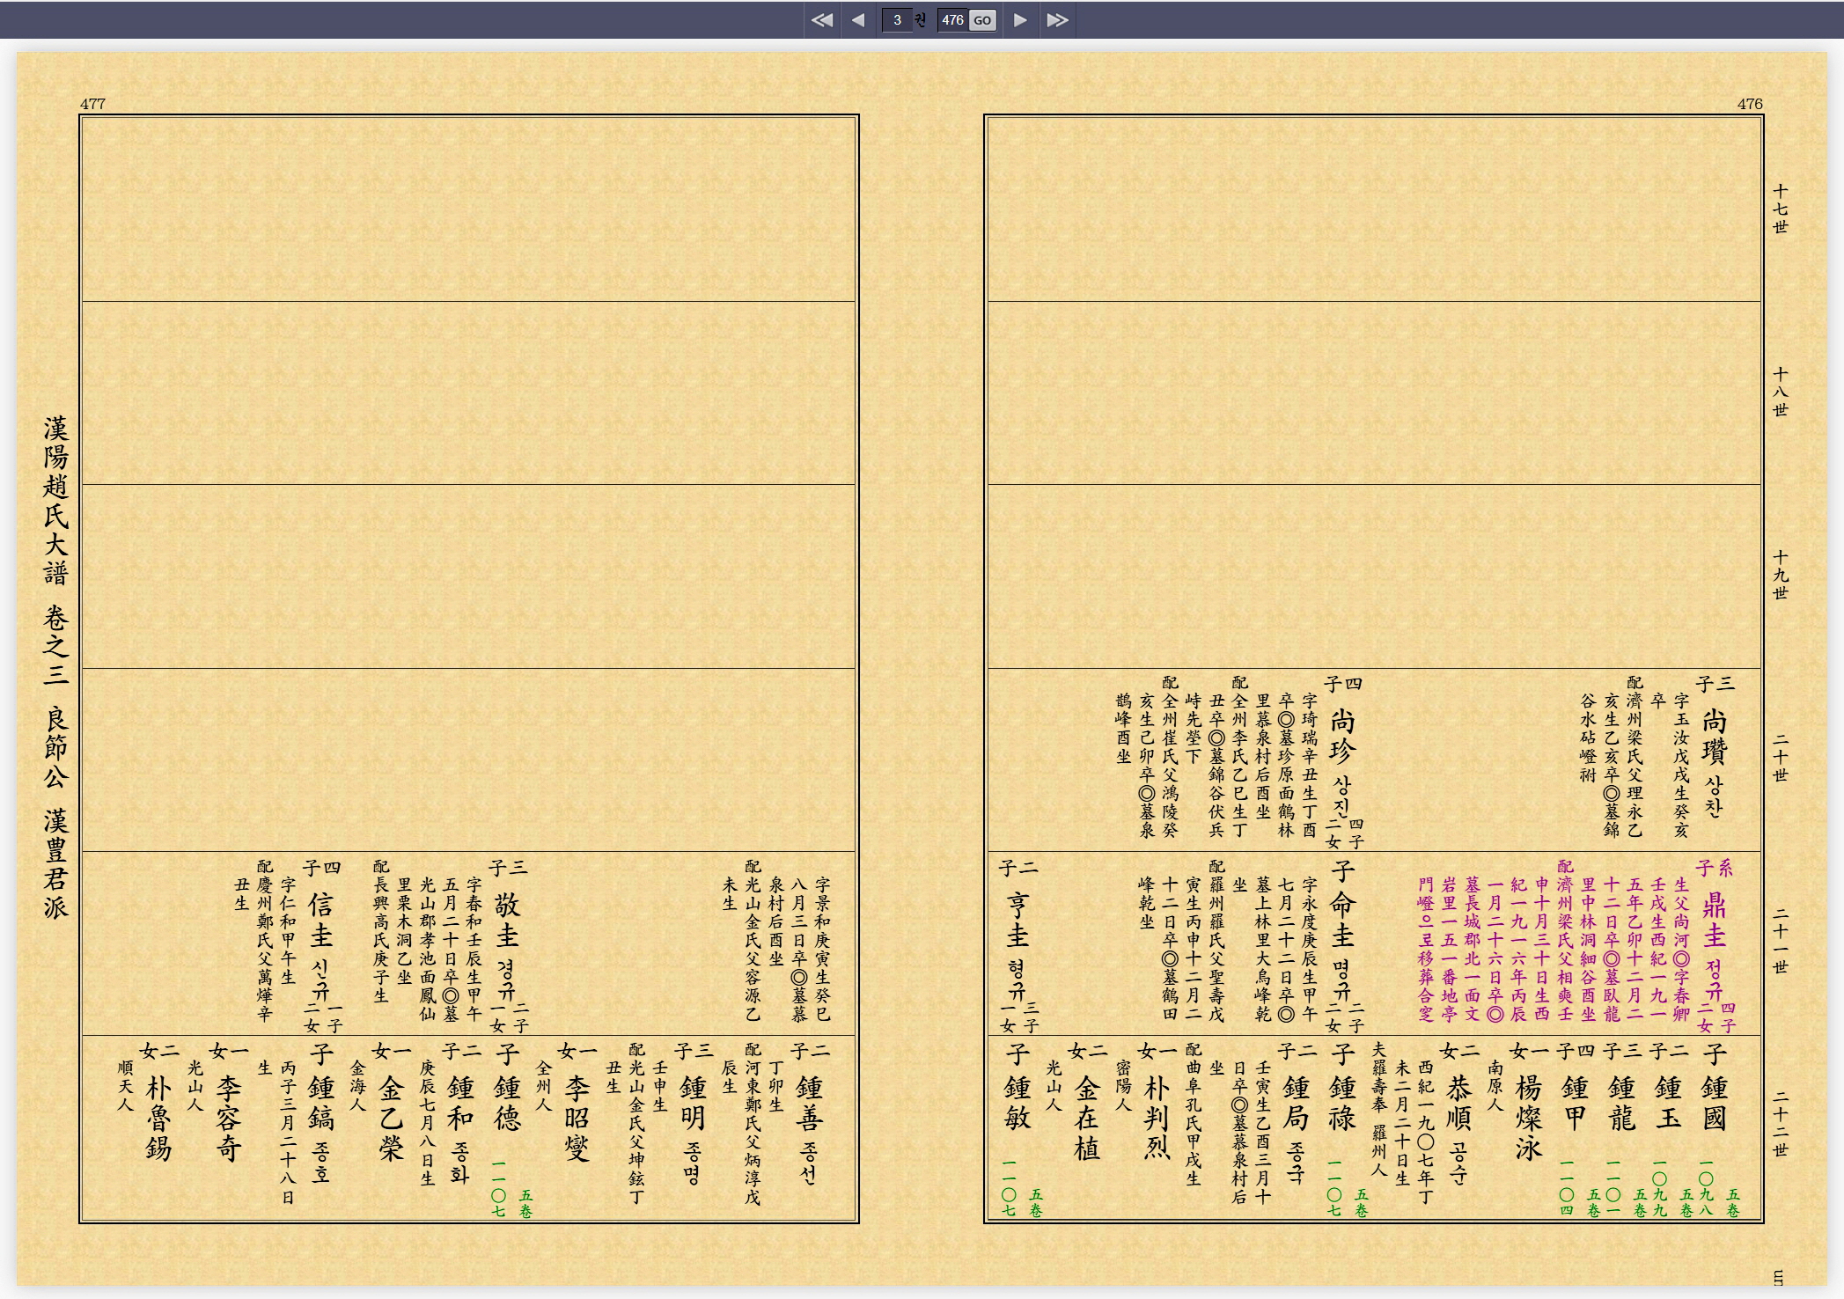Go to the next page with the right arrow
This screenshot has width=1844, height=1299.
tap(1020, 19)
